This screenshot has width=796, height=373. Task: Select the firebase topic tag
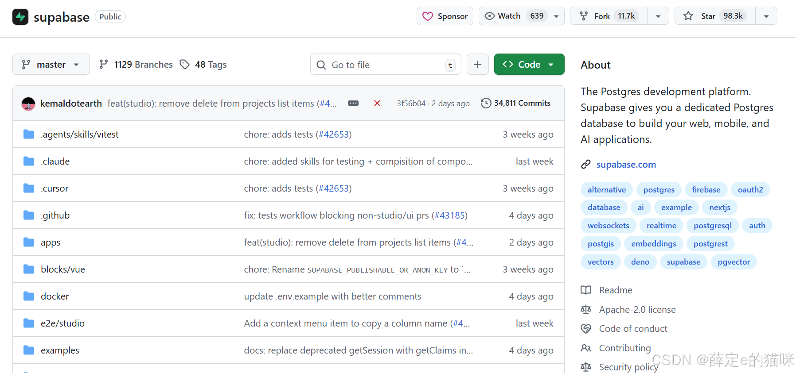click(x=706, y=190)
